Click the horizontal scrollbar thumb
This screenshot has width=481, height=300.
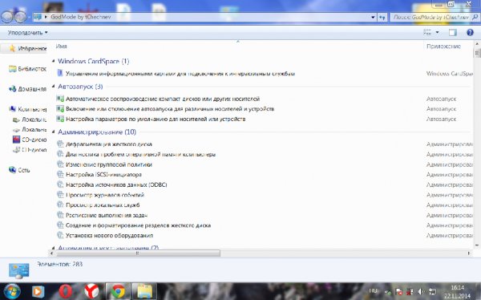(138, 253)
